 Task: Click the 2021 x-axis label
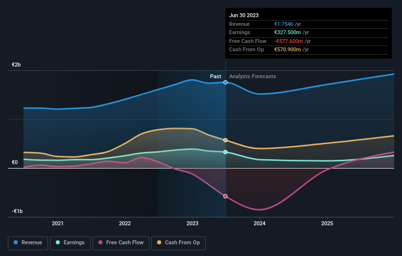(58, 224)
